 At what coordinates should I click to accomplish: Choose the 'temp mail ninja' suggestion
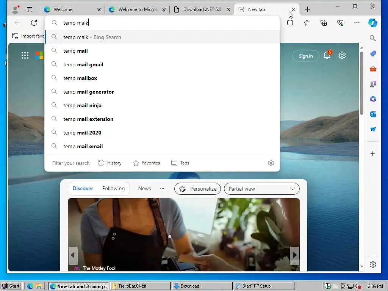(162, 105)
